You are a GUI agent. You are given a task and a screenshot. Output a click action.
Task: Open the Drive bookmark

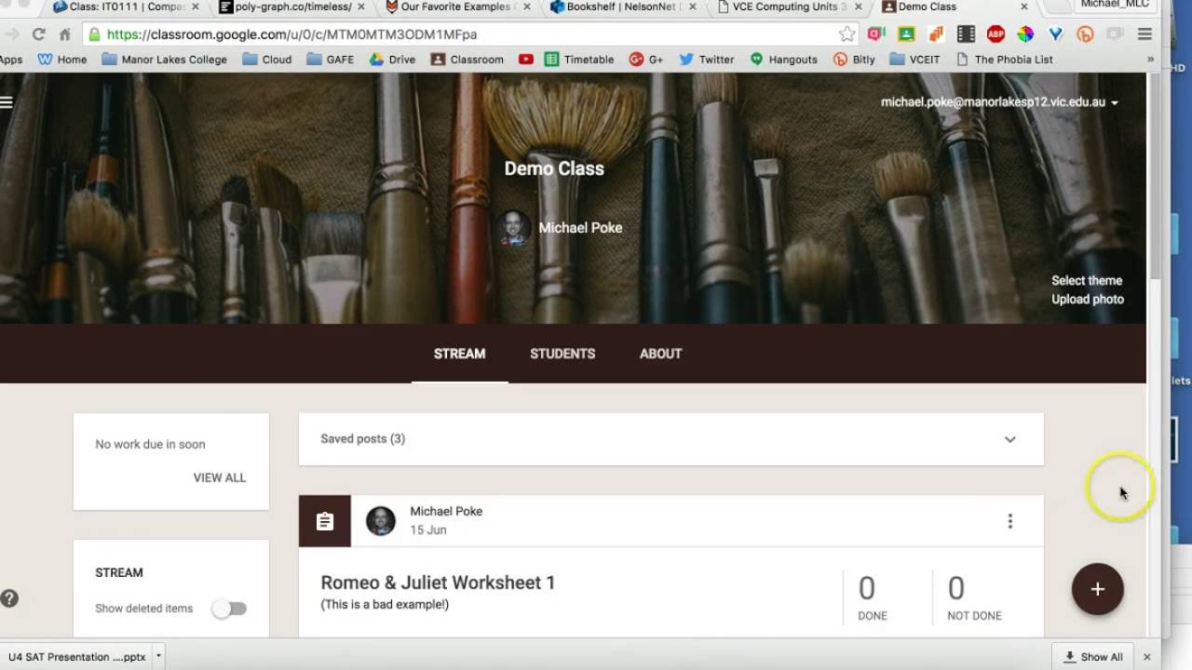coord(392,60)
